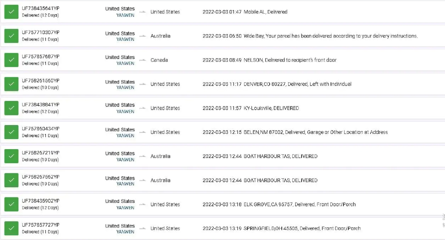
Task: Click green checkmark for UF738438841YP
Action: click(x=11, y=108)
